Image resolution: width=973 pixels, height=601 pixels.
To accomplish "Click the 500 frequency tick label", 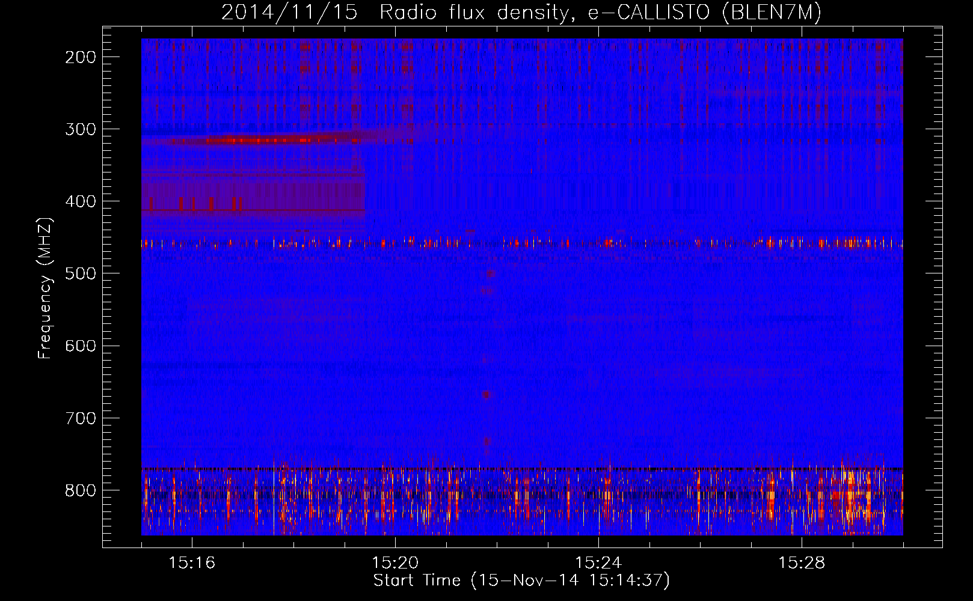I will 81,273.
